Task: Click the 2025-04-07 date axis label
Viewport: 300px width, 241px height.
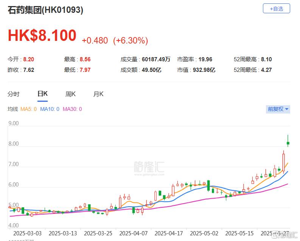Action: [134, 233]
